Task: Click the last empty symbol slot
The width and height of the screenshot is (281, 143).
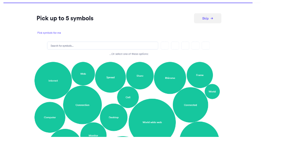Action: point(206,46)
